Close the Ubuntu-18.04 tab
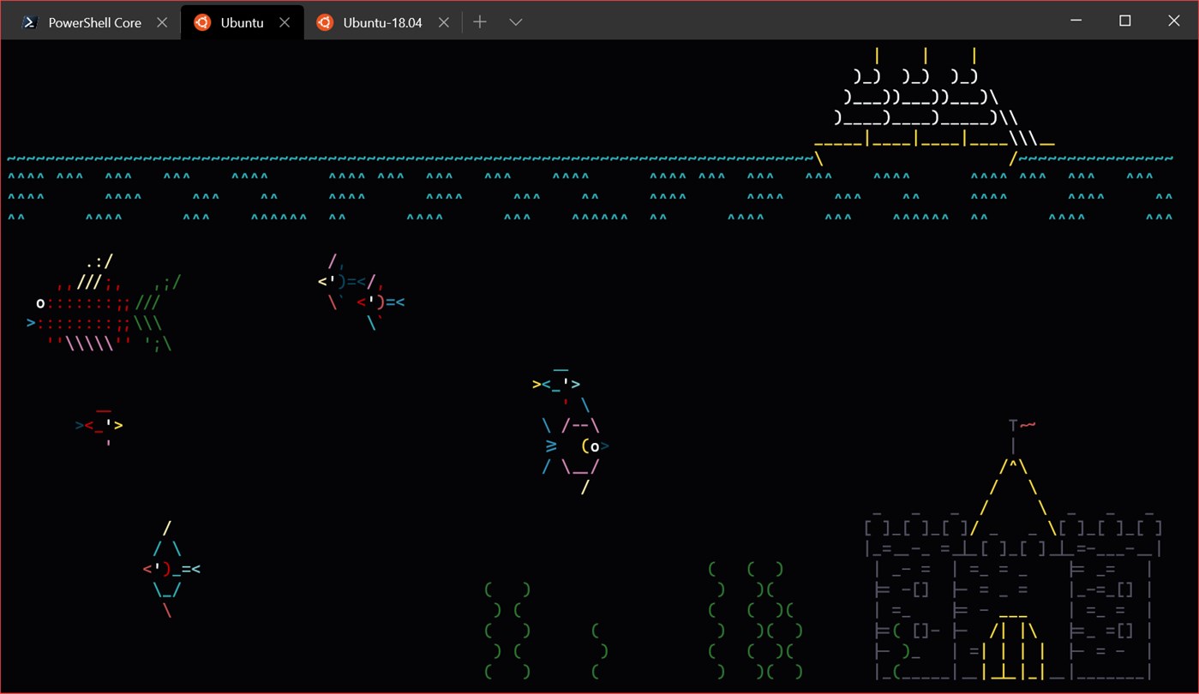Screen dimensions: 1199x694 [443, 23]
